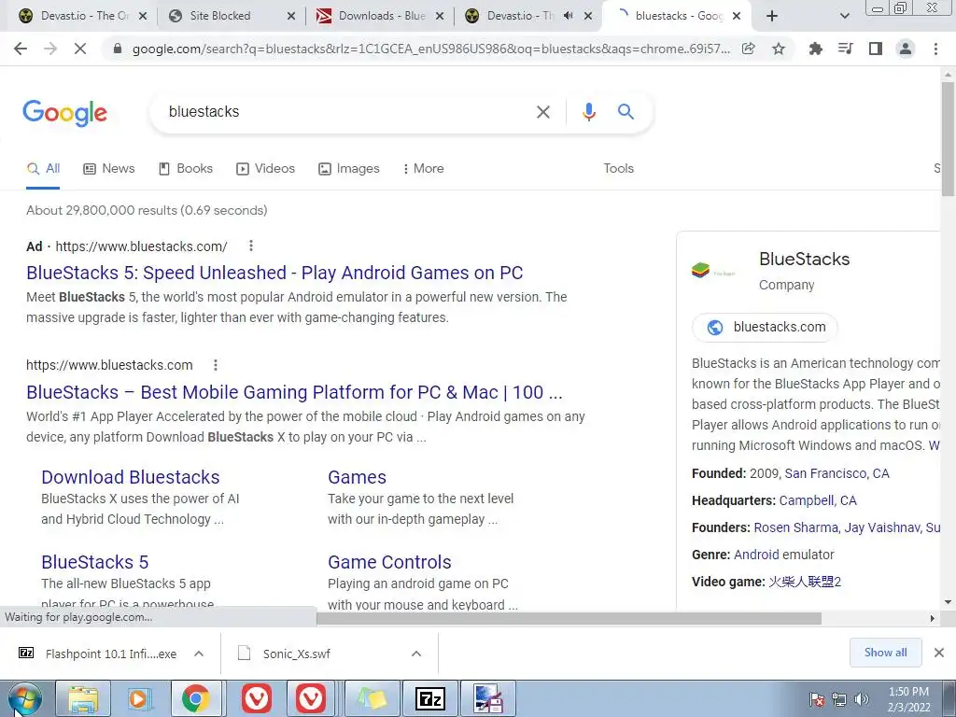Open Sonic_Xs.swf download options arrow
Viewport: 956px width, 717px height.
click(416, 654)
